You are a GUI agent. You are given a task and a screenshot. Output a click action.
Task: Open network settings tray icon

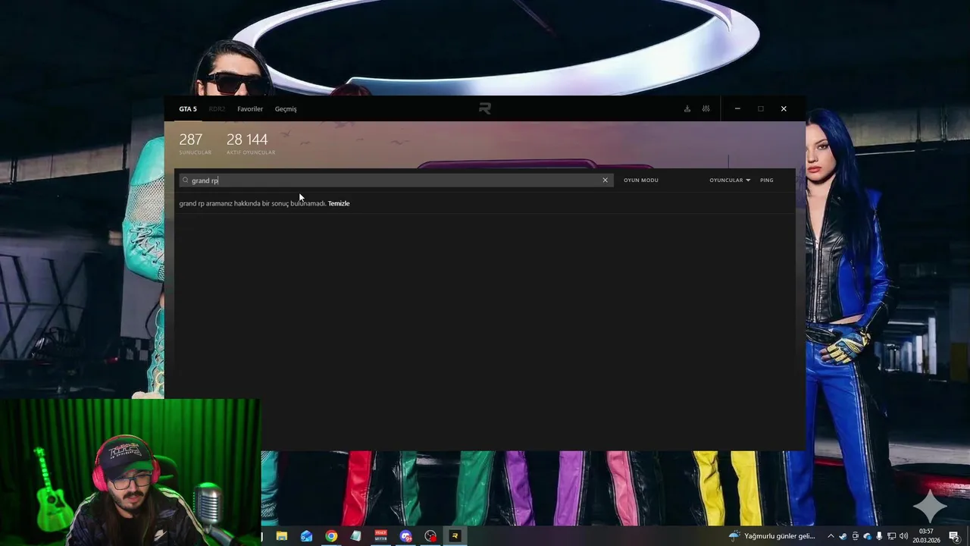tap(891, 536)
